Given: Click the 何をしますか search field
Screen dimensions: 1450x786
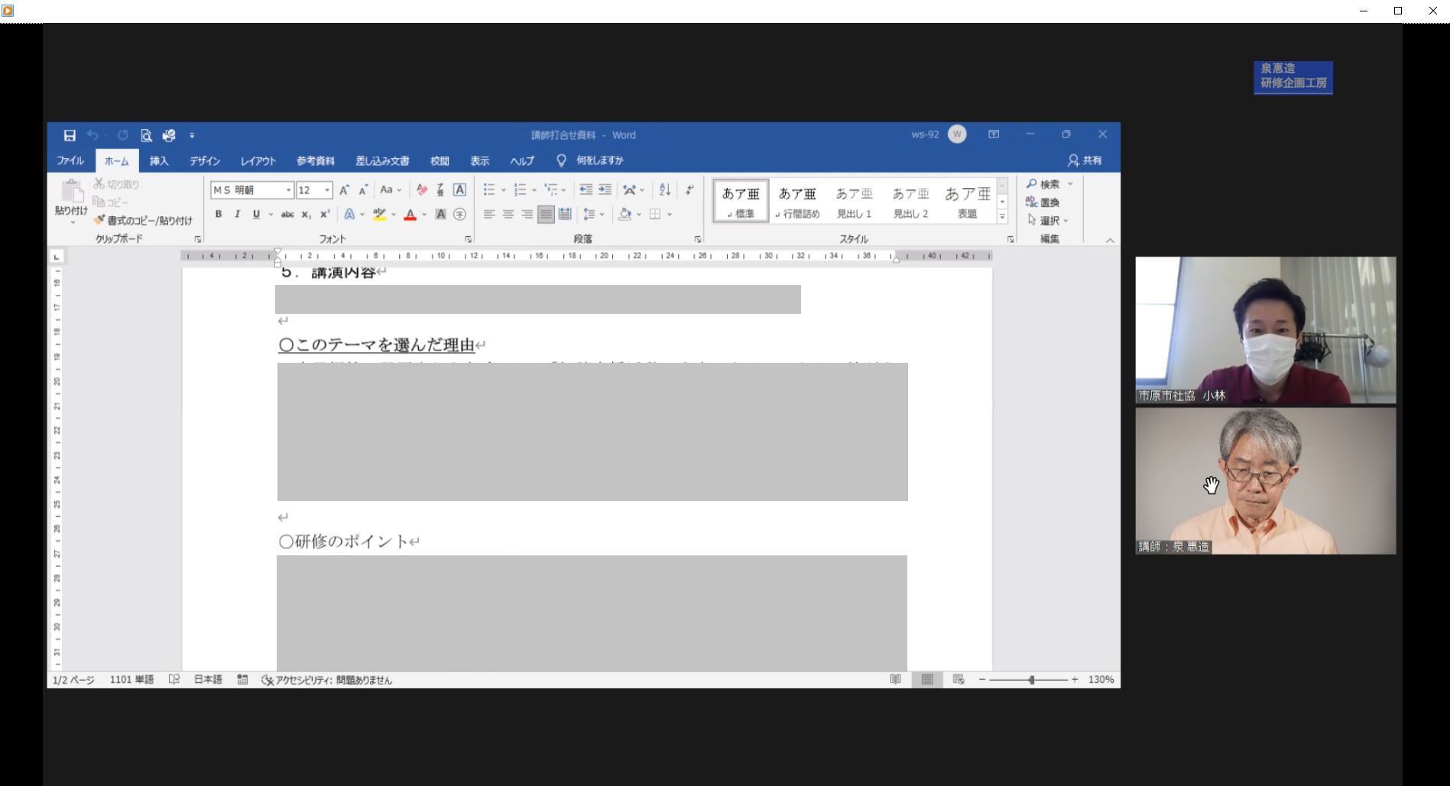Looking at the screenshot, I should click(600, 160).
